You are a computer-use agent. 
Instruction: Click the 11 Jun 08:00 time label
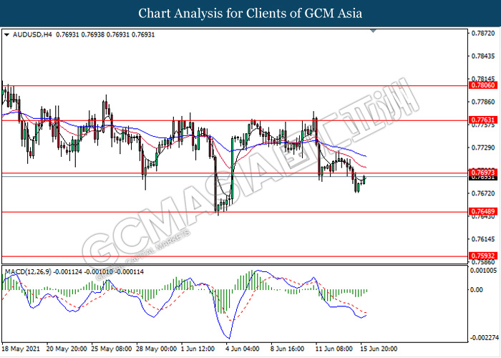coord(334,349)
